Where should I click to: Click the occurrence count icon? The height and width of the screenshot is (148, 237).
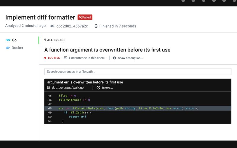(x=65, y=58)
